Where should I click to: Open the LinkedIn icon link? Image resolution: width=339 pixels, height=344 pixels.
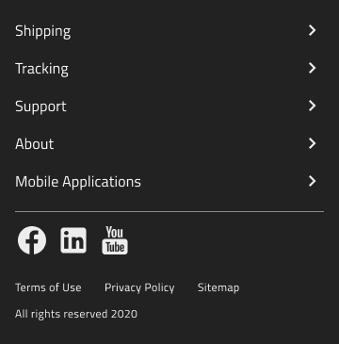pyautogui.click(x=73, y=240)
